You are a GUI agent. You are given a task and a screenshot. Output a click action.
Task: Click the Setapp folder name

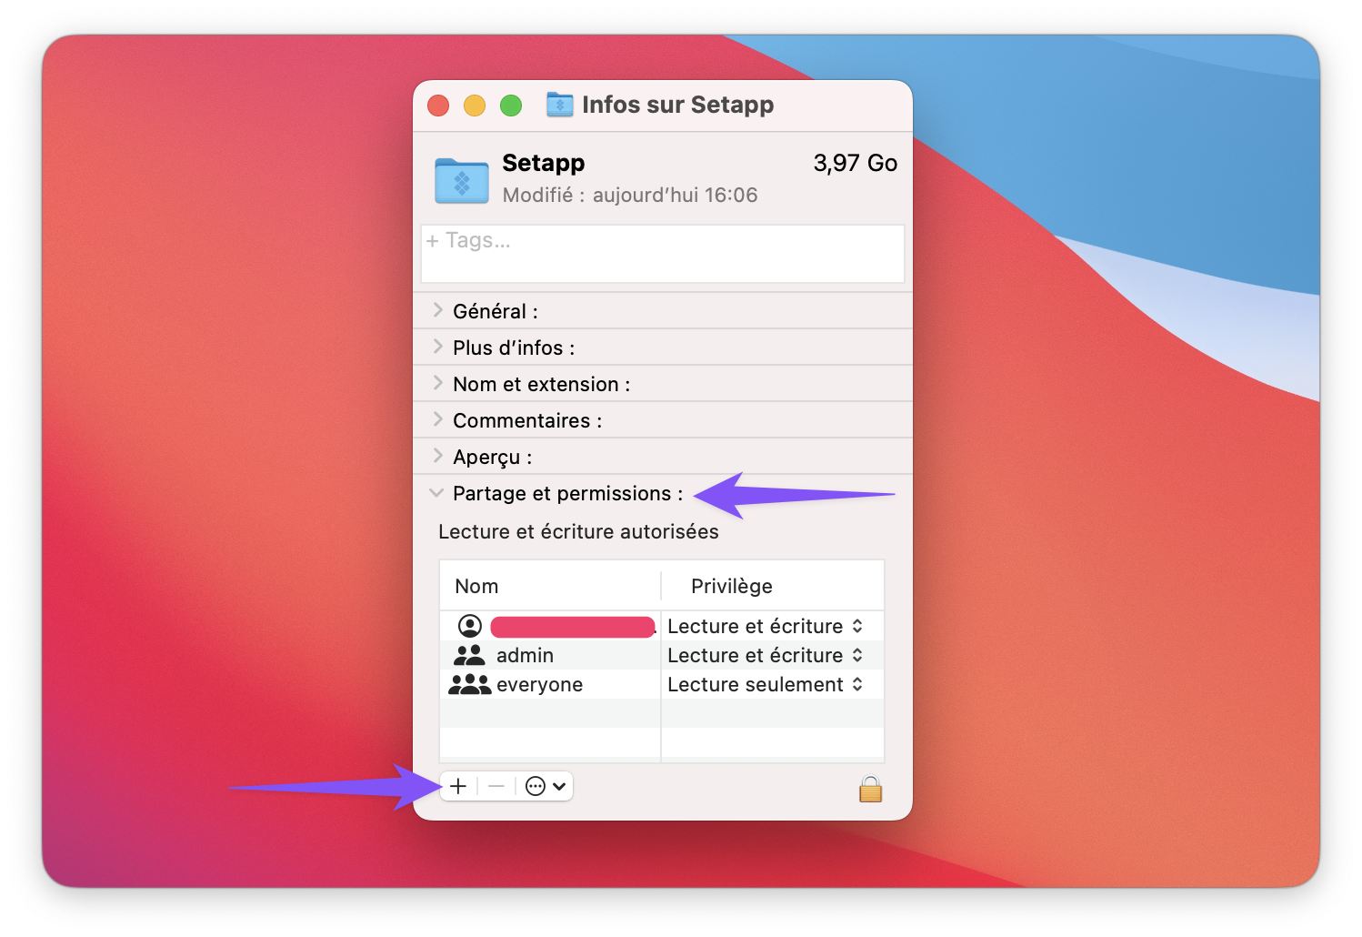(x=544, y=163)
